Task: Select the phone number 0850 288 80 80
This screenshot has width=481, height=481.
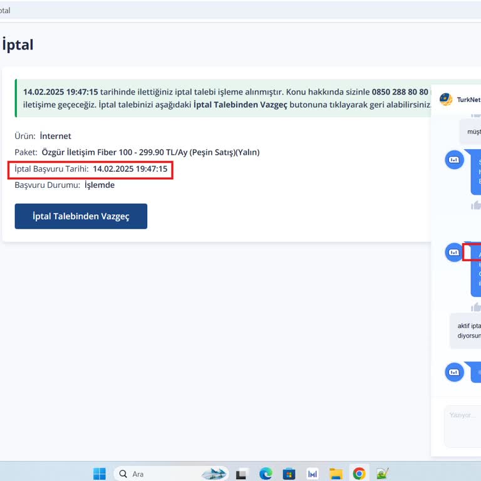Action: [400, 91]
